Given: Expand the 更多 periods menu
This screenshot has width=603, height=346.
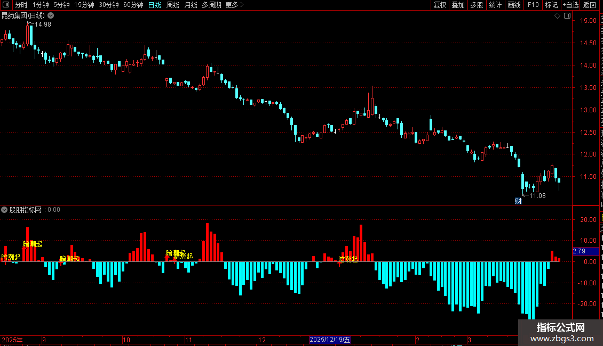Looking at the screenshot, I should [234, 5].
